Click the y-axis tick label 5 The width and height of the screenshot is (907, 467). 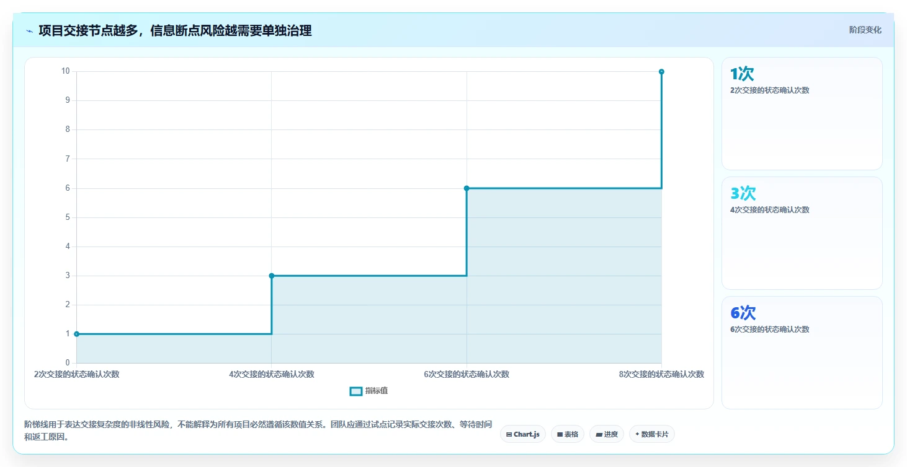click(x=68, y=217)
